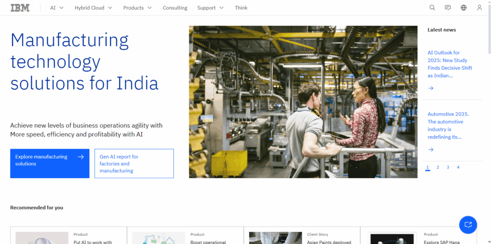Open Explore SAP Hana product card
Image resolution: width=492 pixels, height=244 pixels.
pyautogui.click(x=418, y=235)
